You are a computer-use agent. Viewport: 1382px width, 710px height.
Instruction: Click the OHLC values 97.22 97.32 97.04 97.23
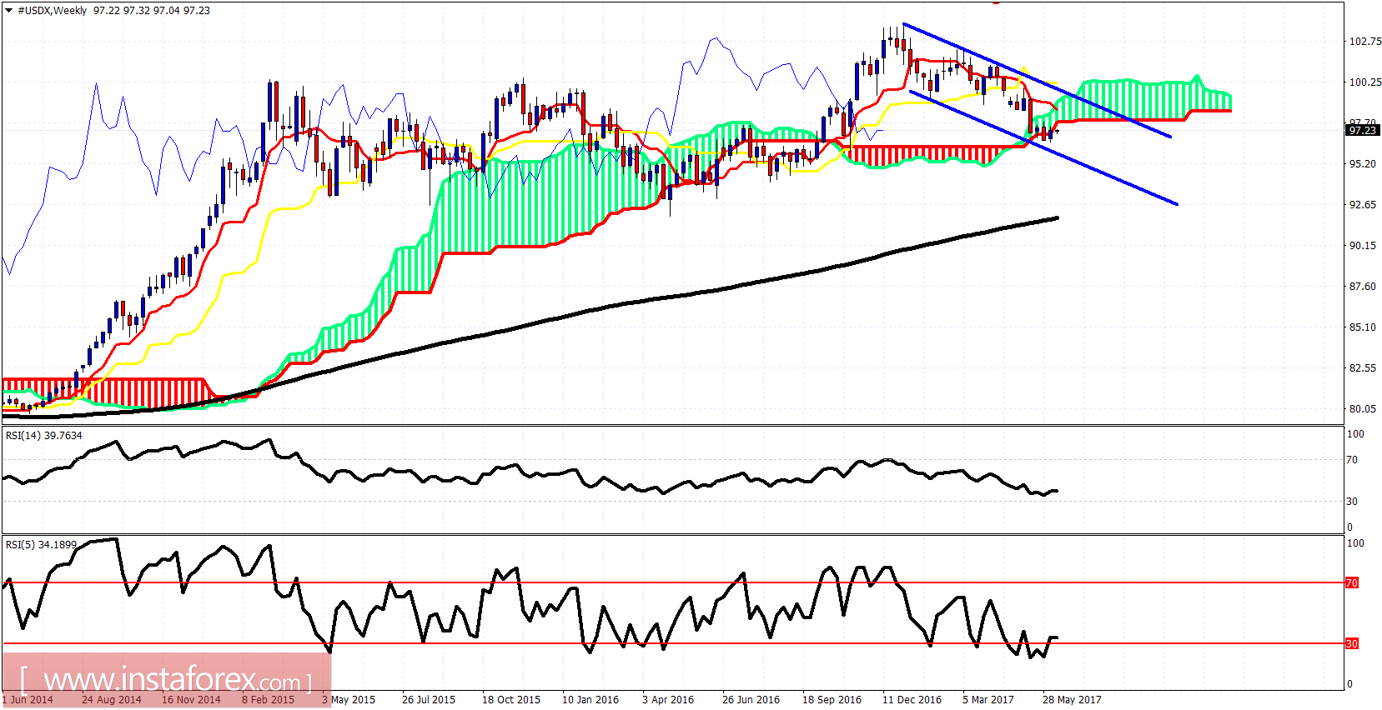click(152, 11)
